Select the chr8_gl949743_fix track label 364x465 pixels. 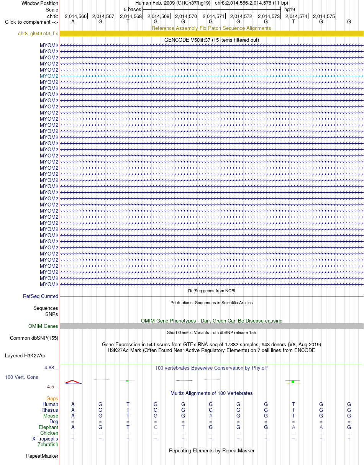coord(38,34)
